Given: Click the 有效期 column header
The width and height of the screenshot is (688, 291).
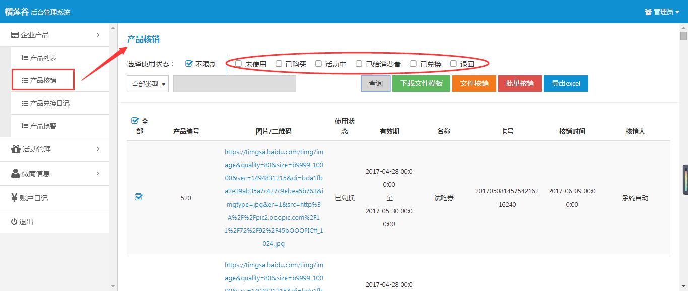Looking at the screenshot, I should click(389, 131).
